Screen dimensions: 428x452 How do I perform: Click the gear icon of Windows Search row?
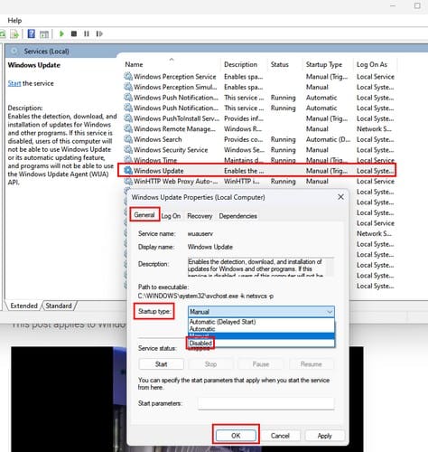pos(128,139)
